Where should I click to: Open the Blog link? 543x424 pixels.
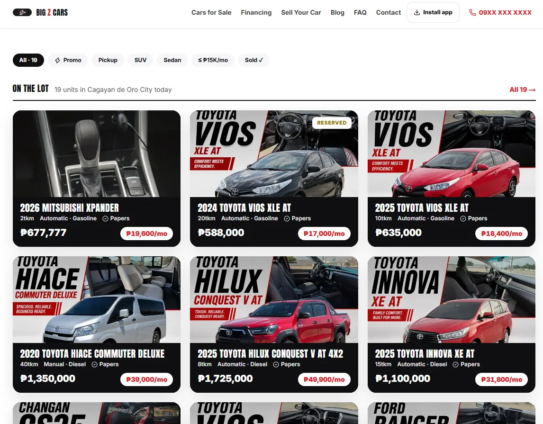337,12
